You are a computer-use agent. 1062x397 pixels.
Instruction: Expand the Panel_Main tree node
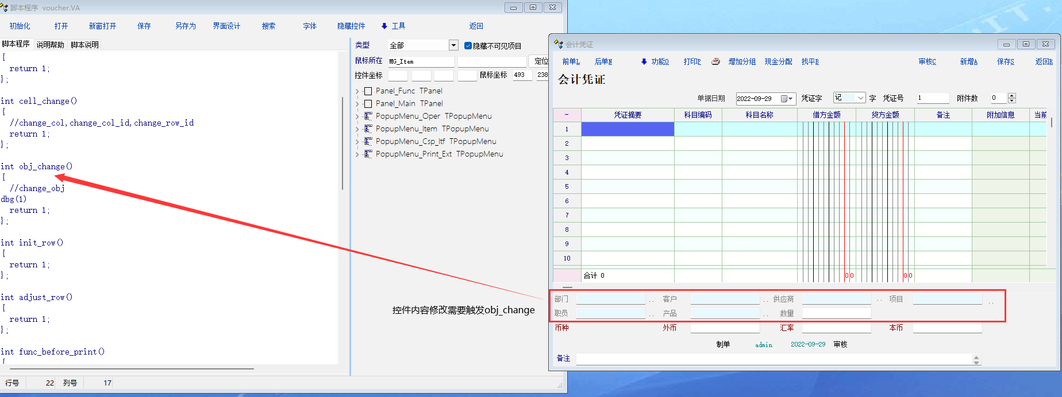pos(357,104)
